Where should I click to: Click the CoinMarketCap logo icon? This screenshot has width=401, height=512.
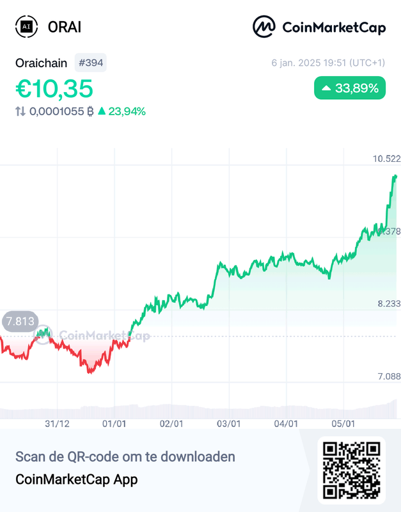coord(264,27)
